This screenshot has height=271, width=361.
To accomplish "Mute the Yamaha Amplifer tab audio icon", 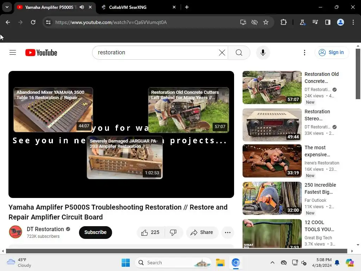I will pyautogui.click(x=82, y=7).
